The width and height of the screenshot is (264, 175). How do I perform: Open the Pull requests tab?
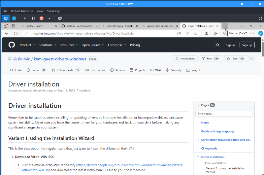[66, 70]
